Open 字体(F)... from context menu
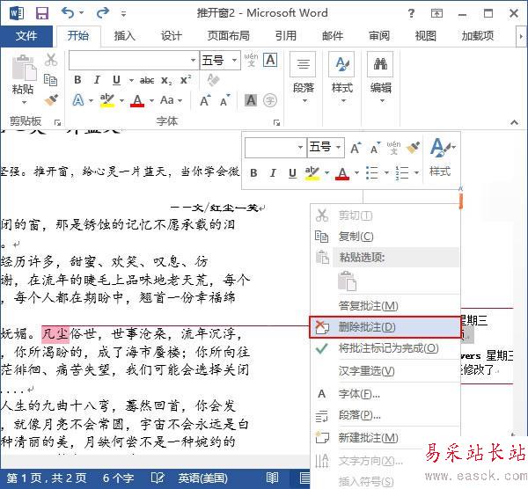 (x=385, y=393)
